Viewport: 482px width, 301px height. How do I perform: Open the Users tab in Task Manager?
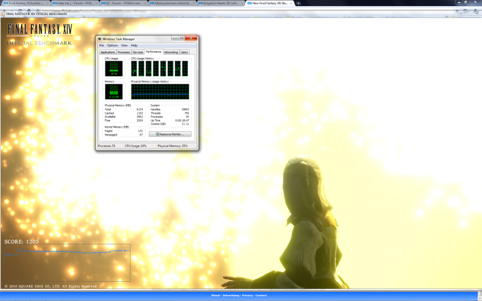point(184,52)
